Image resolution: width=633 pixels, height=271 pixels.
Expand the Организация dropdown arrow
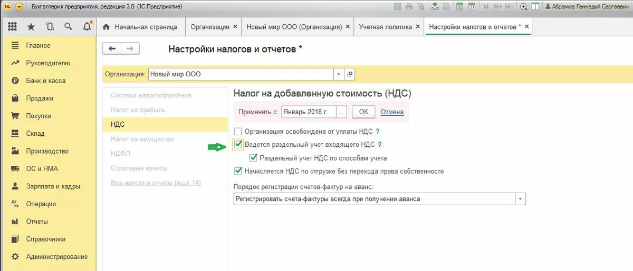(339, 74)
